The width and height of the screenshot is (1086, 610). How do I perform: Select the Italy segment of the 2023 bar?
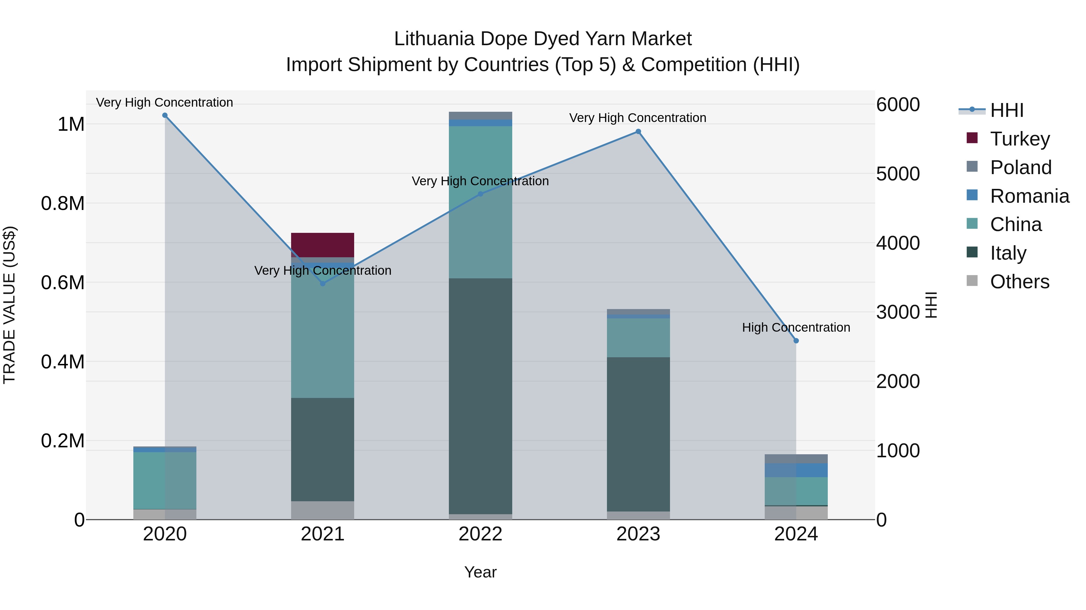(638, 434)
